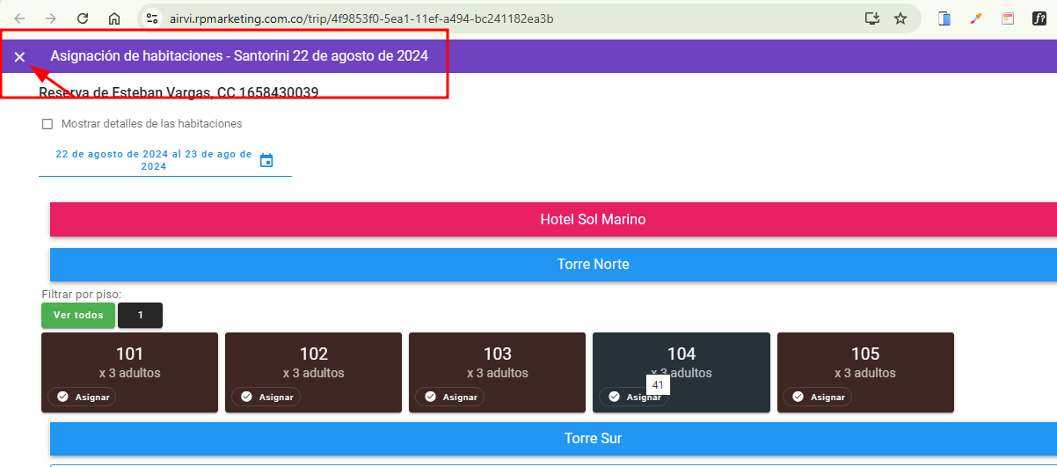This screenshot has height=467, width=1057.
Task: Expand the Hotel Sol Marino section
Action: click(593, 220)
